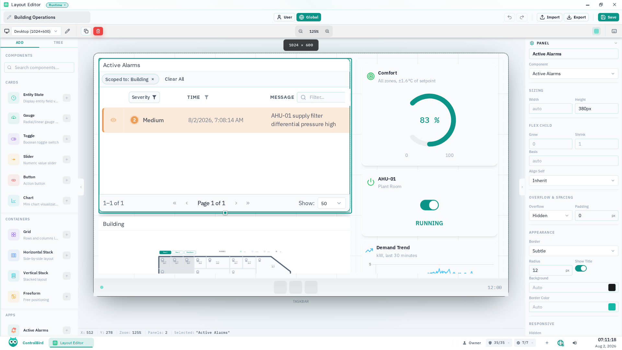The width and height of the screenshot is (622, 350).
Task: Open the Overflow Hidden dropdown
Action: coord(550,216)
